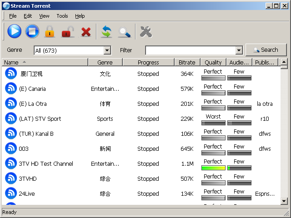Click Worst quality bar of STV Sport
The width and height of the screenshot is (291, 218).
pos(213,123)
